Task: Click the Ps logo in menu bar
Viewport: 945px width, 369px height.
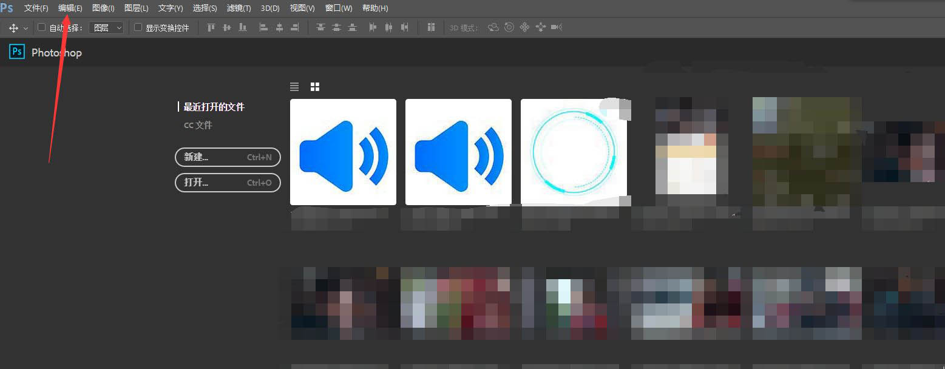Action: point(7,7)
